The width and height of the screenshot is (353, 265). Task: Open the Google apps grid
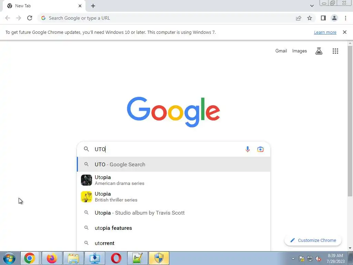(335, 51)
